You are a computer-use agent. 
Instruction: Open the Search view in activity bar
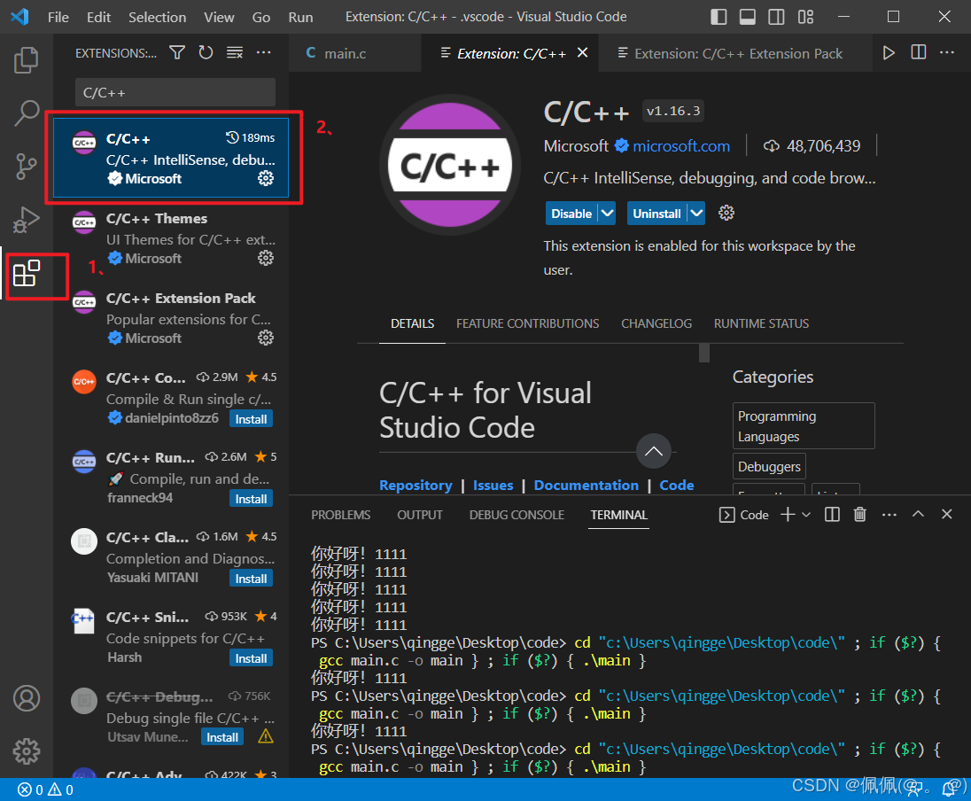coord(26,113)
